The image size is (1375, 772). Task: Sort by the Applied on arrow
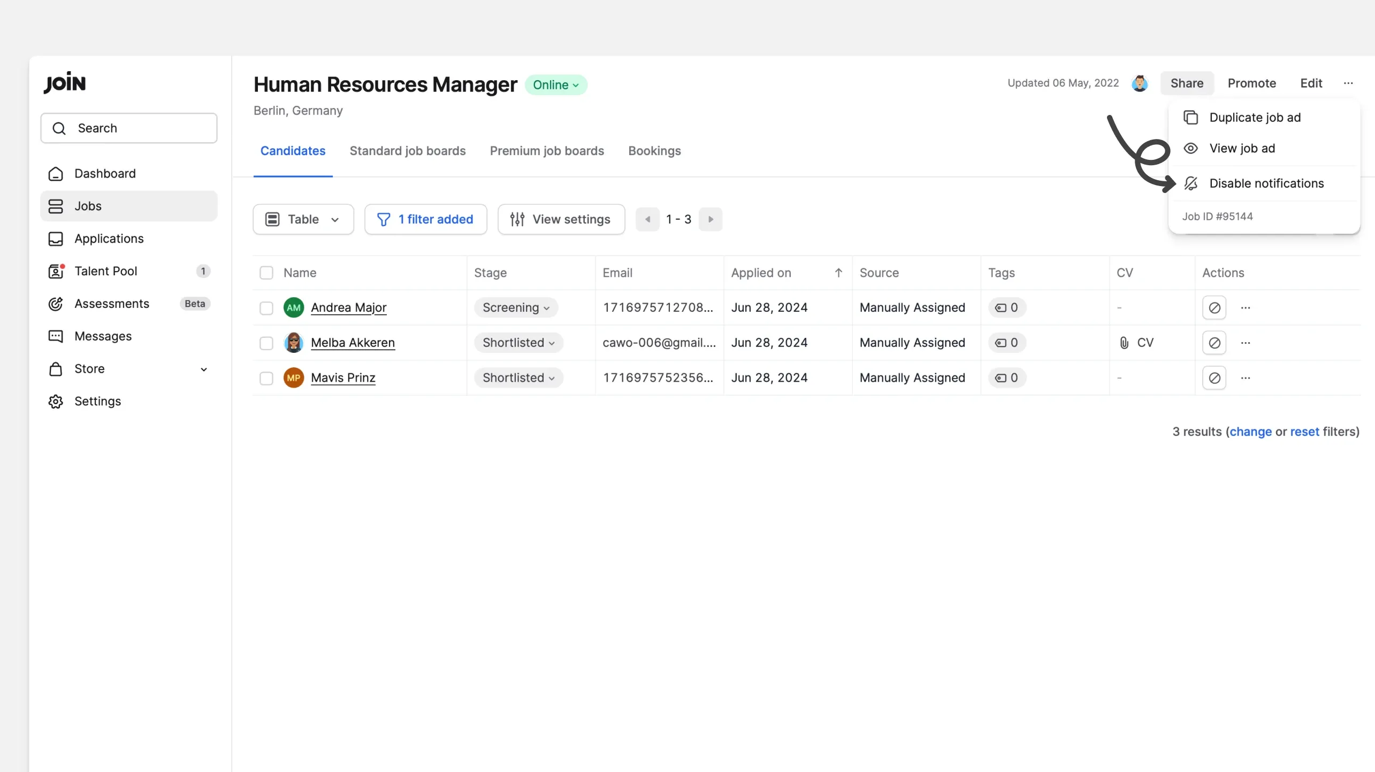coord(838,273)
